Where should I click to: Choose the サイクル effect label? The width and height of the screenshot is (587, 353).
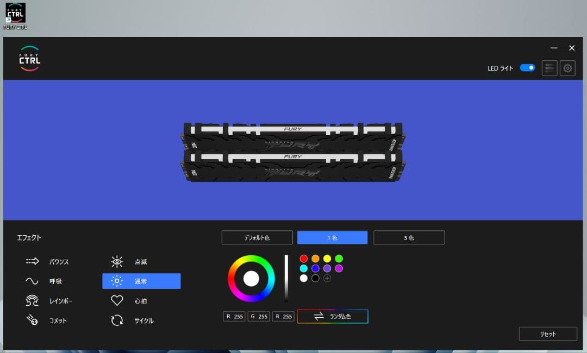point(144,320)
